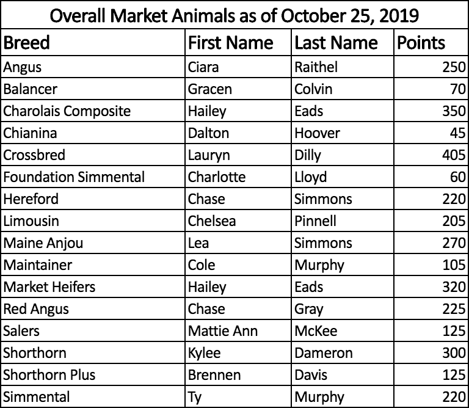The height and width of the screenshot is (408, 469).
Task: Click the Red Angus breed cell
Action: (36, 309)
